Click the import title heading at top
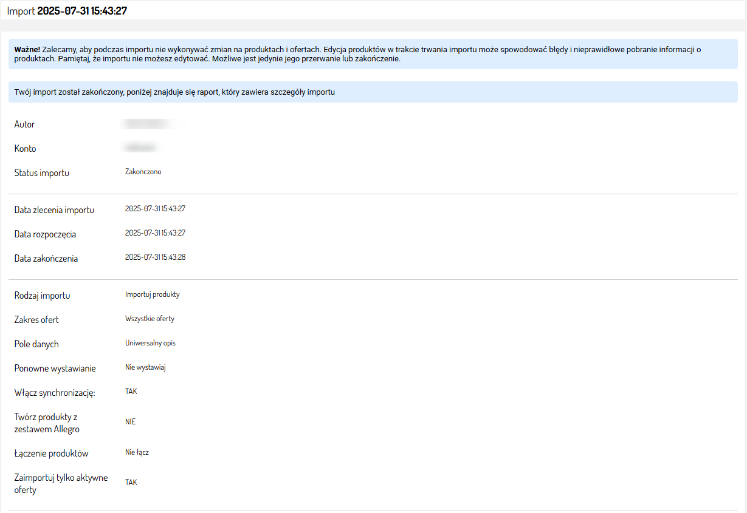 pyautogui.click(x=67, y=11)
